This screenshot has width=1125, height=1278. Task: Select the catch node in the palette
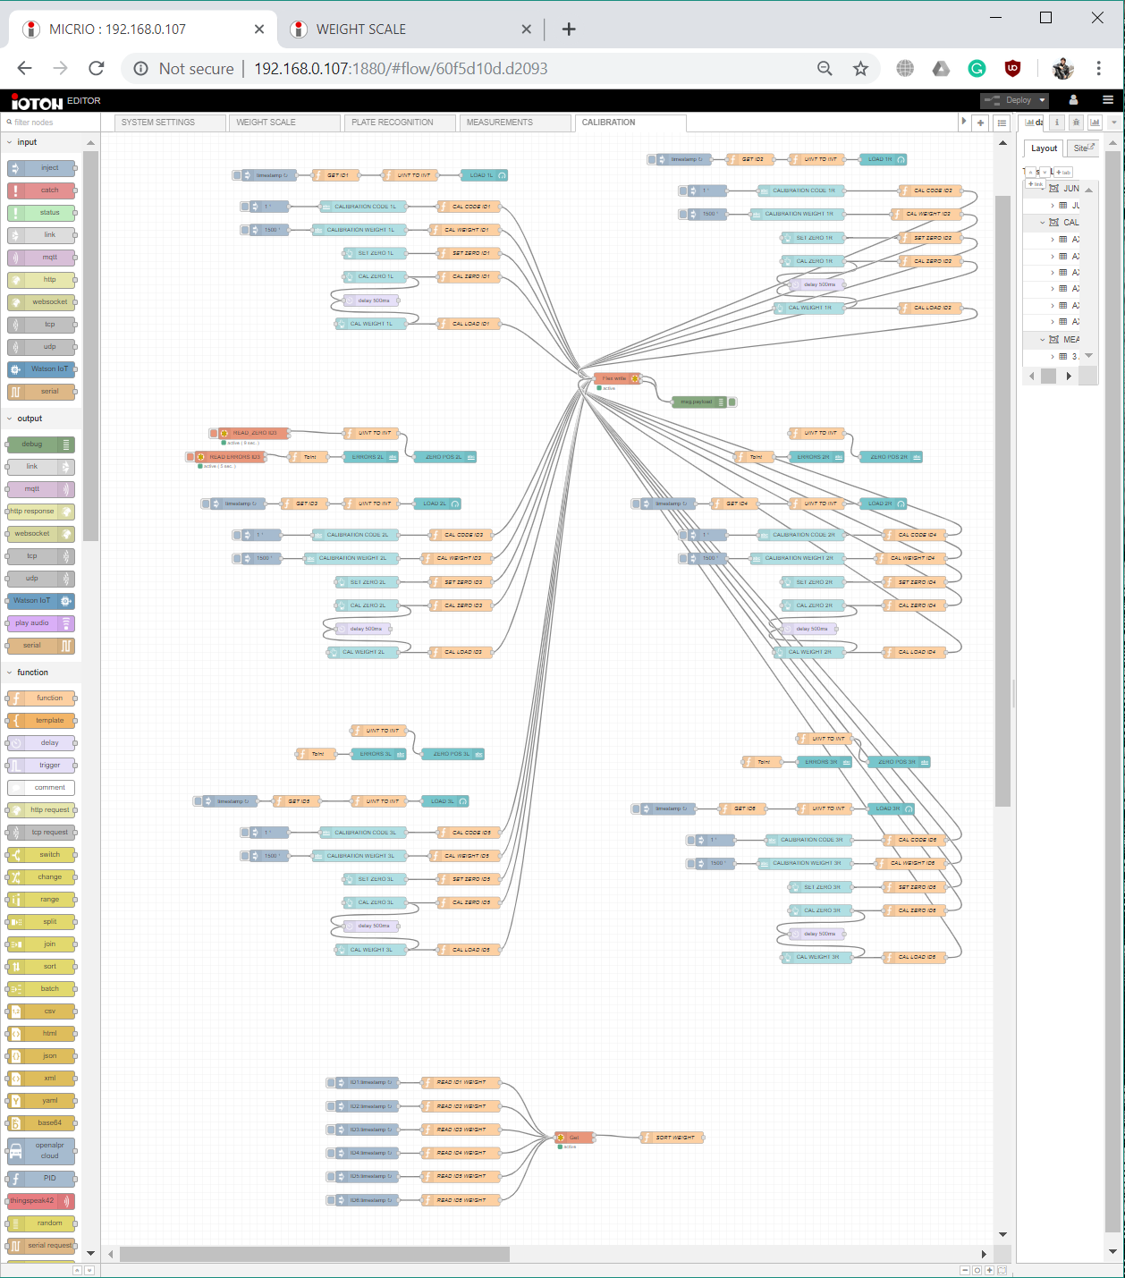(42, 190)
